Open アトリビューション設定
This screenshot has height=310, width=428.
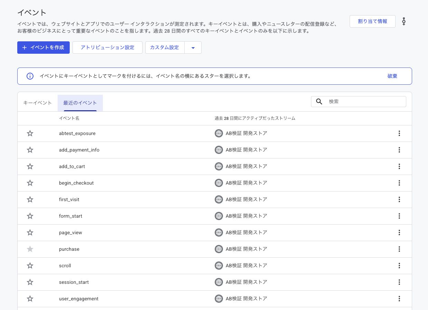[x=107, y=48]
